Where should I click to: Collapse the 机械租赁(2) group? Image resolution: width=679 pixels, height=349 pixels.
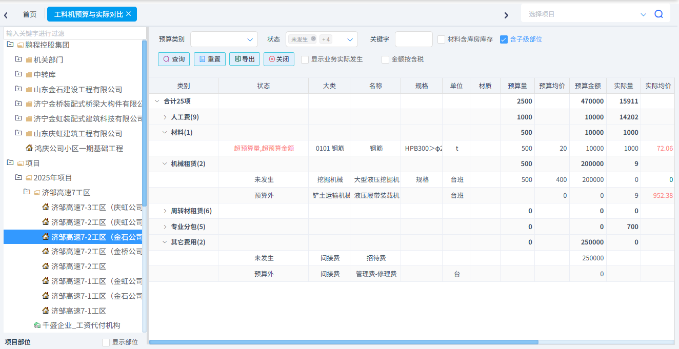165,164
